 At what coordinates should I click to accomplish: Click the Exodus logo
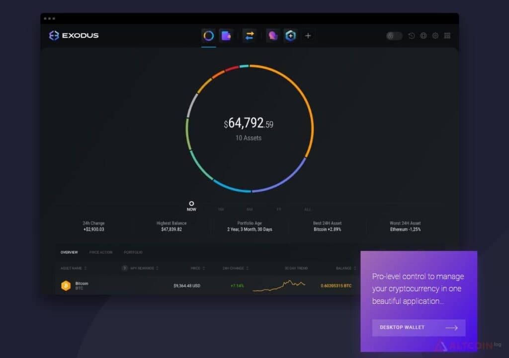[74, 35]
